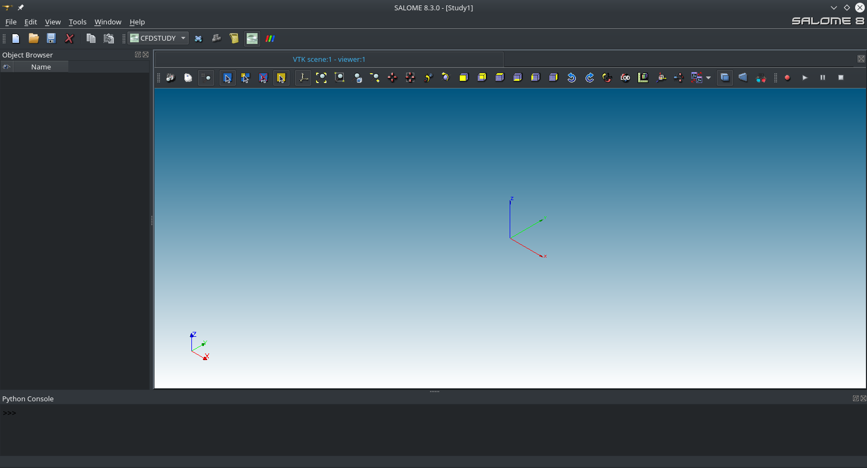Open the Tools menu

coord(78,22)
